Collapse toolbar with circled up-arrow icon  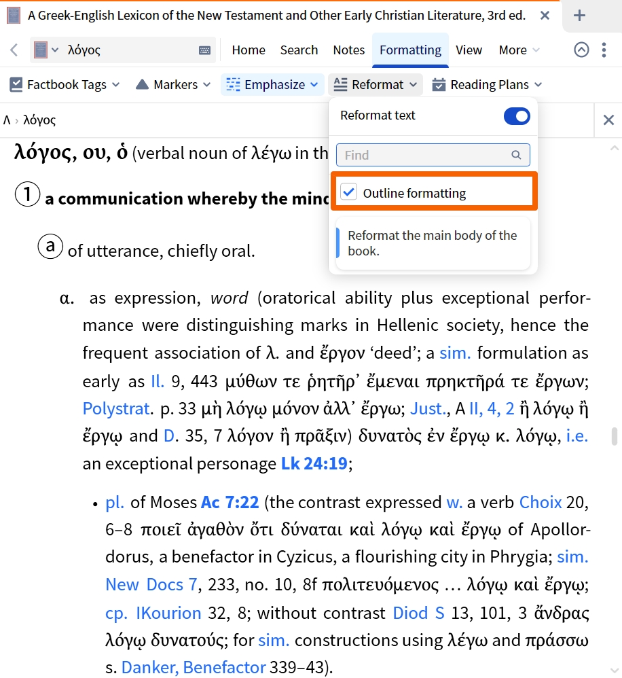(x=581, y=50)
